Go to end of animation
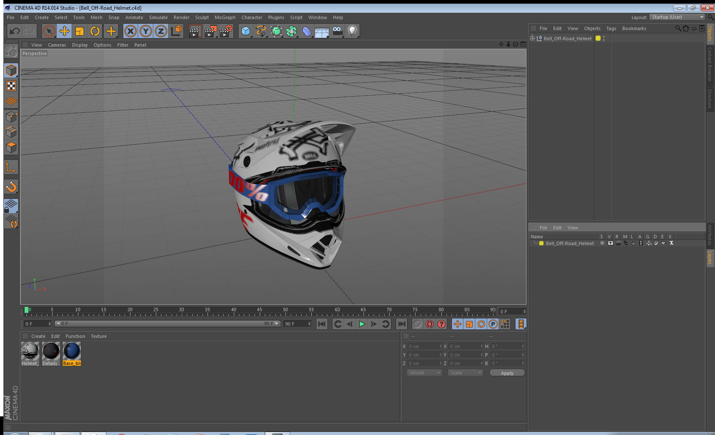This screenshot has width=715, height=435. (401, 324)
